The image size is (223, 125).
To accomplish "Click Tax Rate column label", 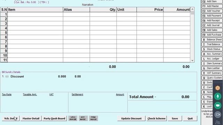I will [x=7, y=94].
